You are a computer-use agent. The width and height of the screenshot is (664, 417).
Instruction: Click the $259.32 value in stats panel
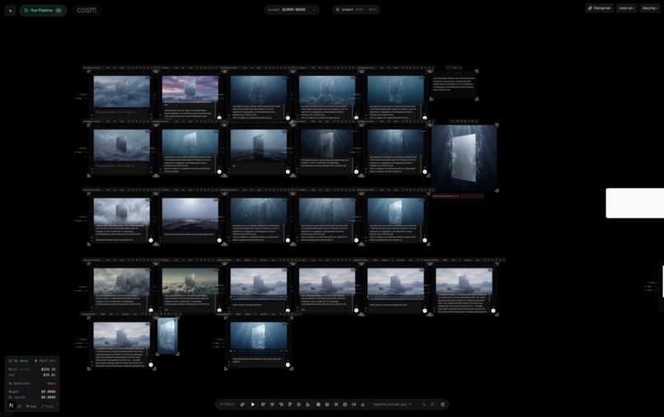point(49,369)
